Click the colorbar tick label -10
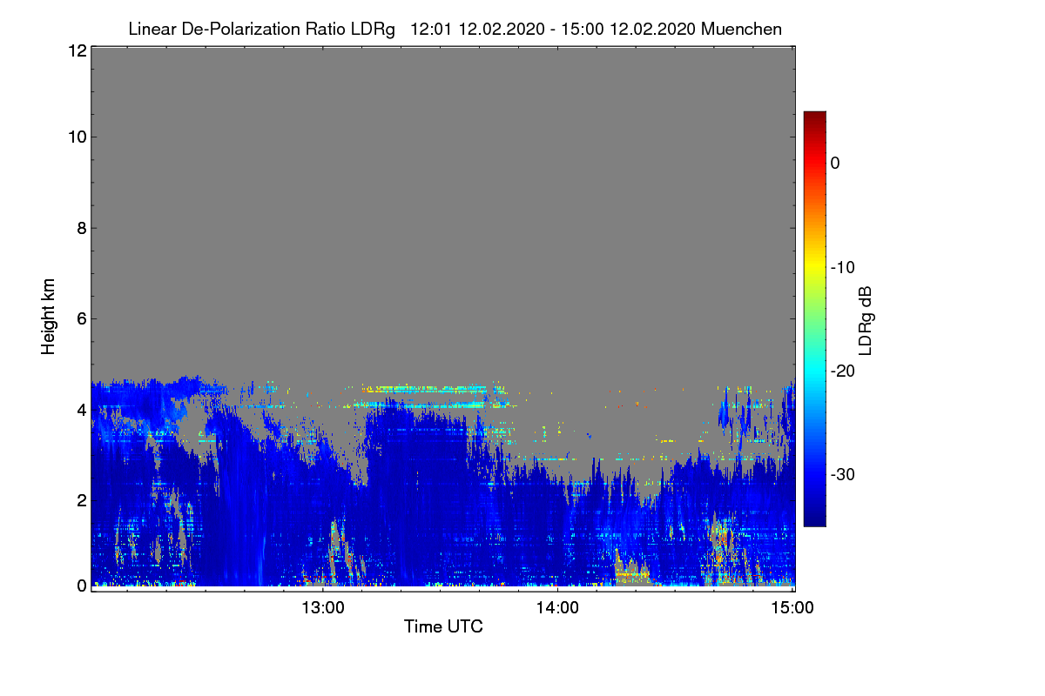The height and width of the screenshot is (696, 1045). (842, 267)
